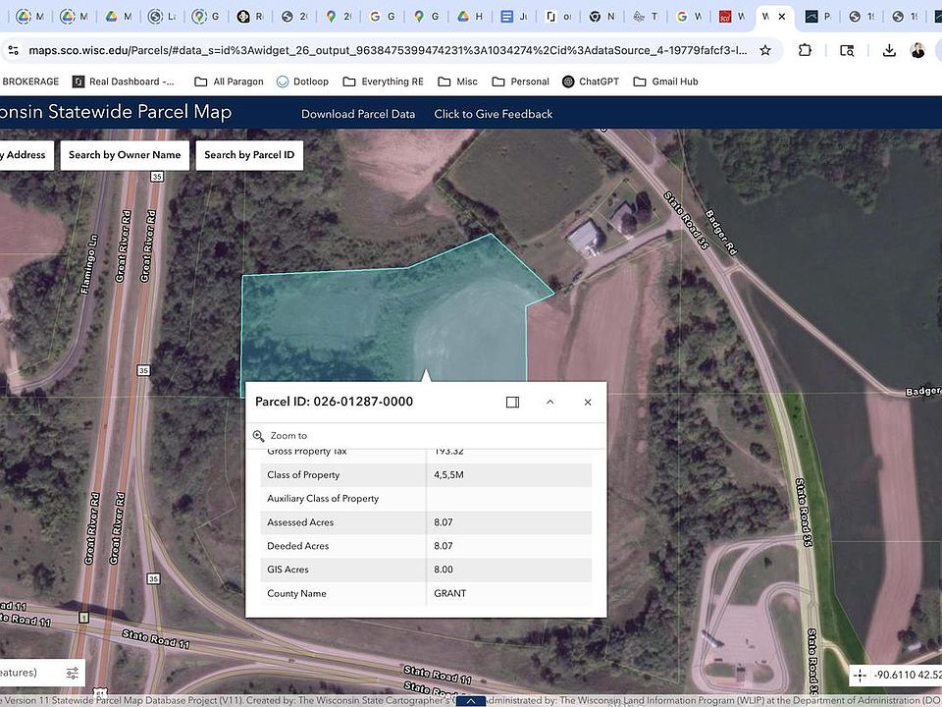Open Search by Parcel ID

(x=249, y=155)
